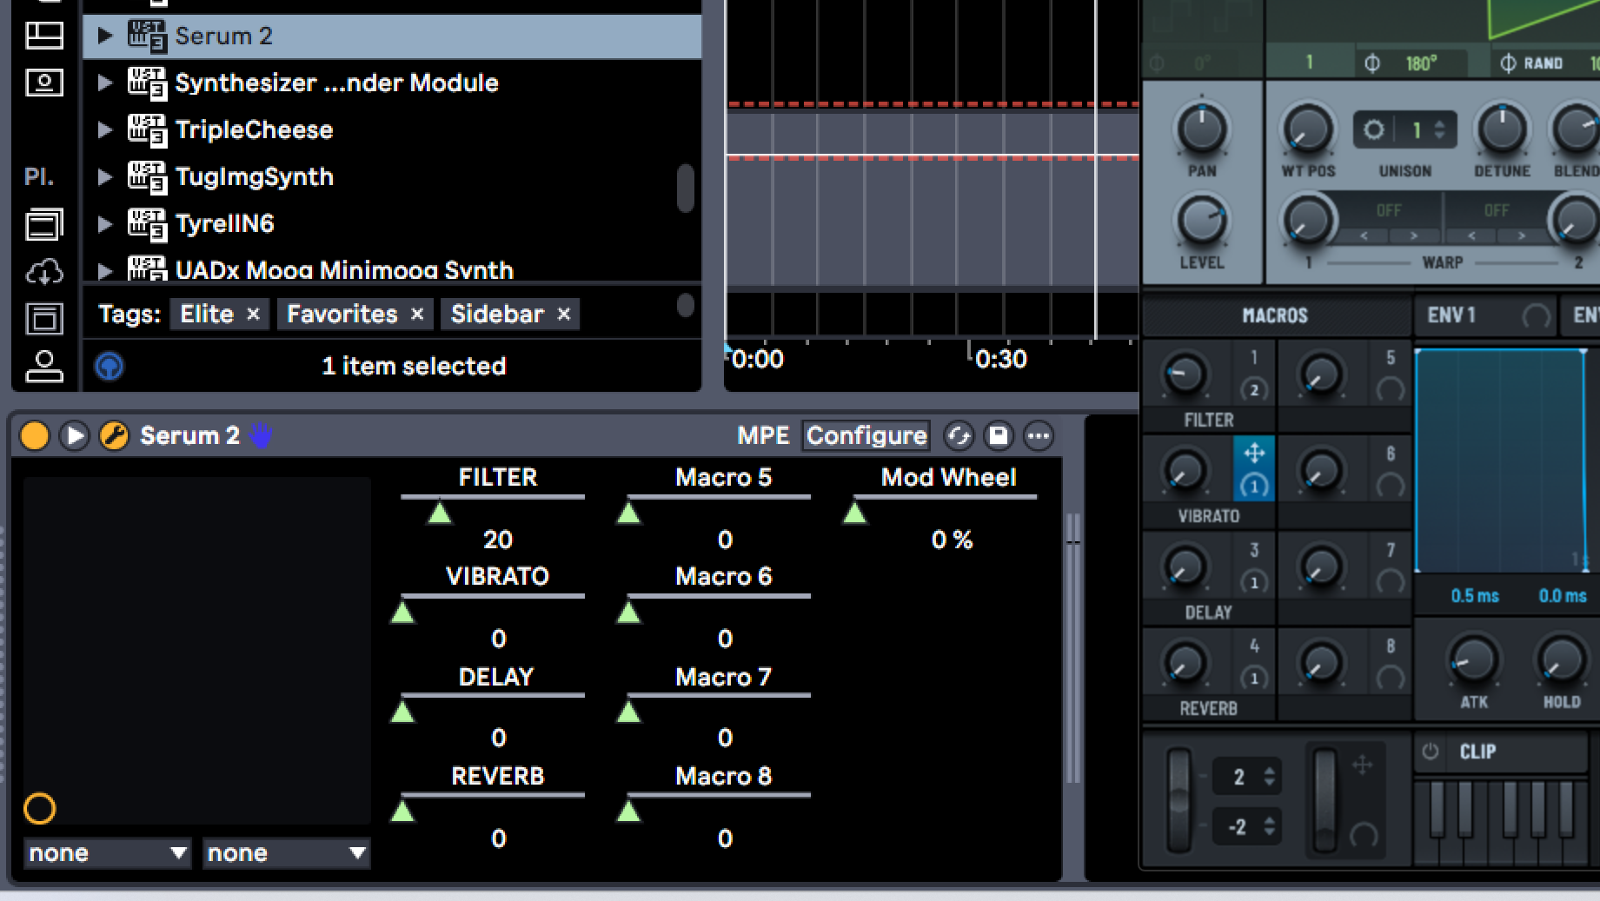Toggle the CLIP power button
1600x901 pixels.
click(x=1431, y=752)
